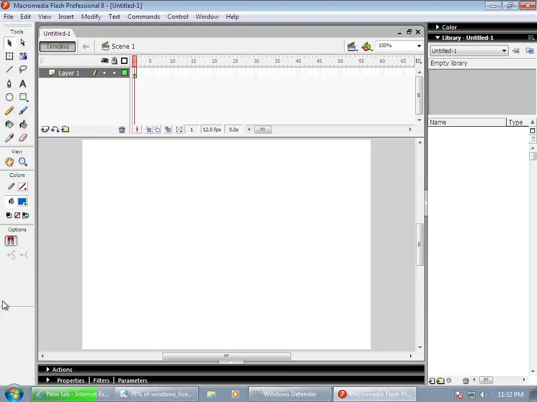Switch to the Filters tab
The image size is (537, 402).
[101, 381]
